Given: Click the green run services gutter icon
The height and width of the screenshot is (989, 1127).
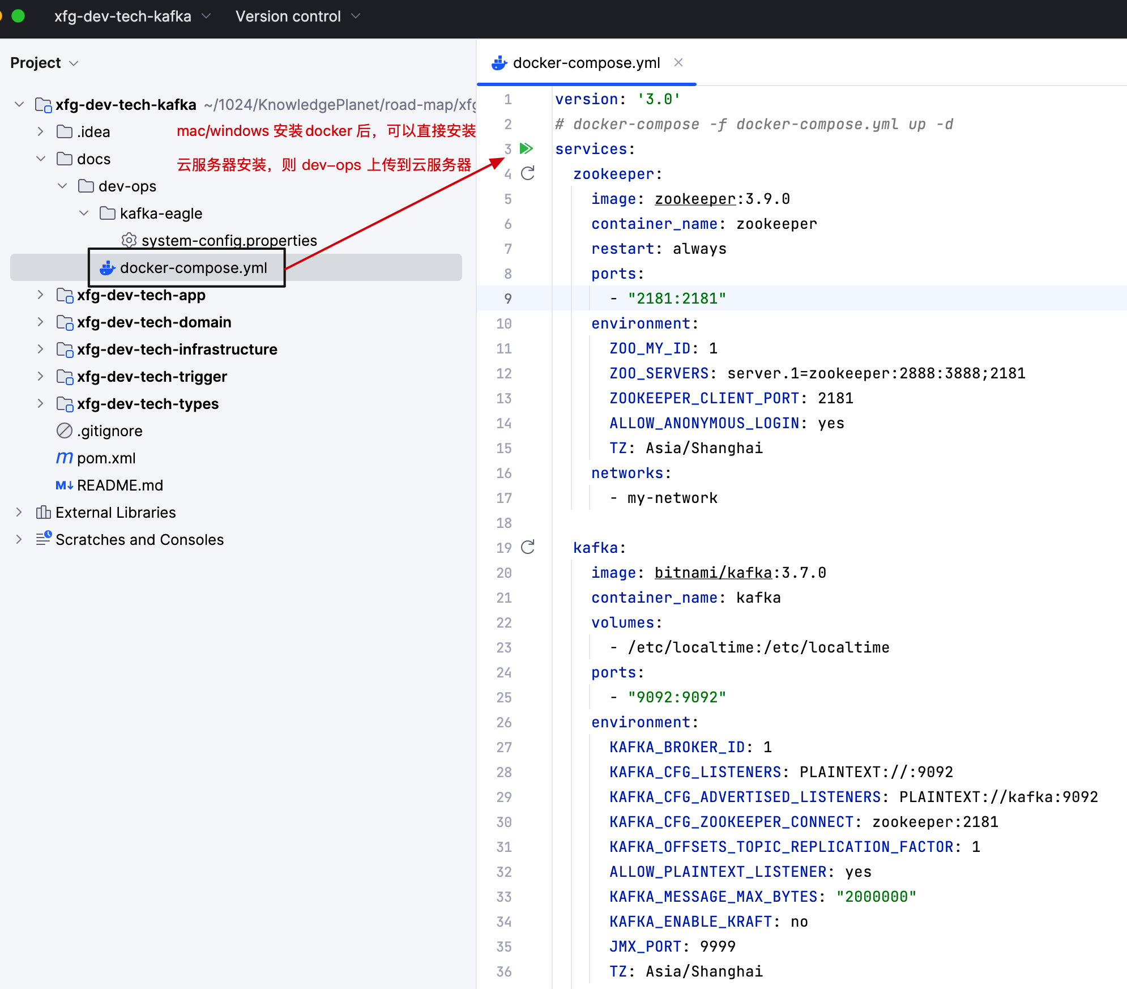Looking at the screenshot, I should point(526,148).
